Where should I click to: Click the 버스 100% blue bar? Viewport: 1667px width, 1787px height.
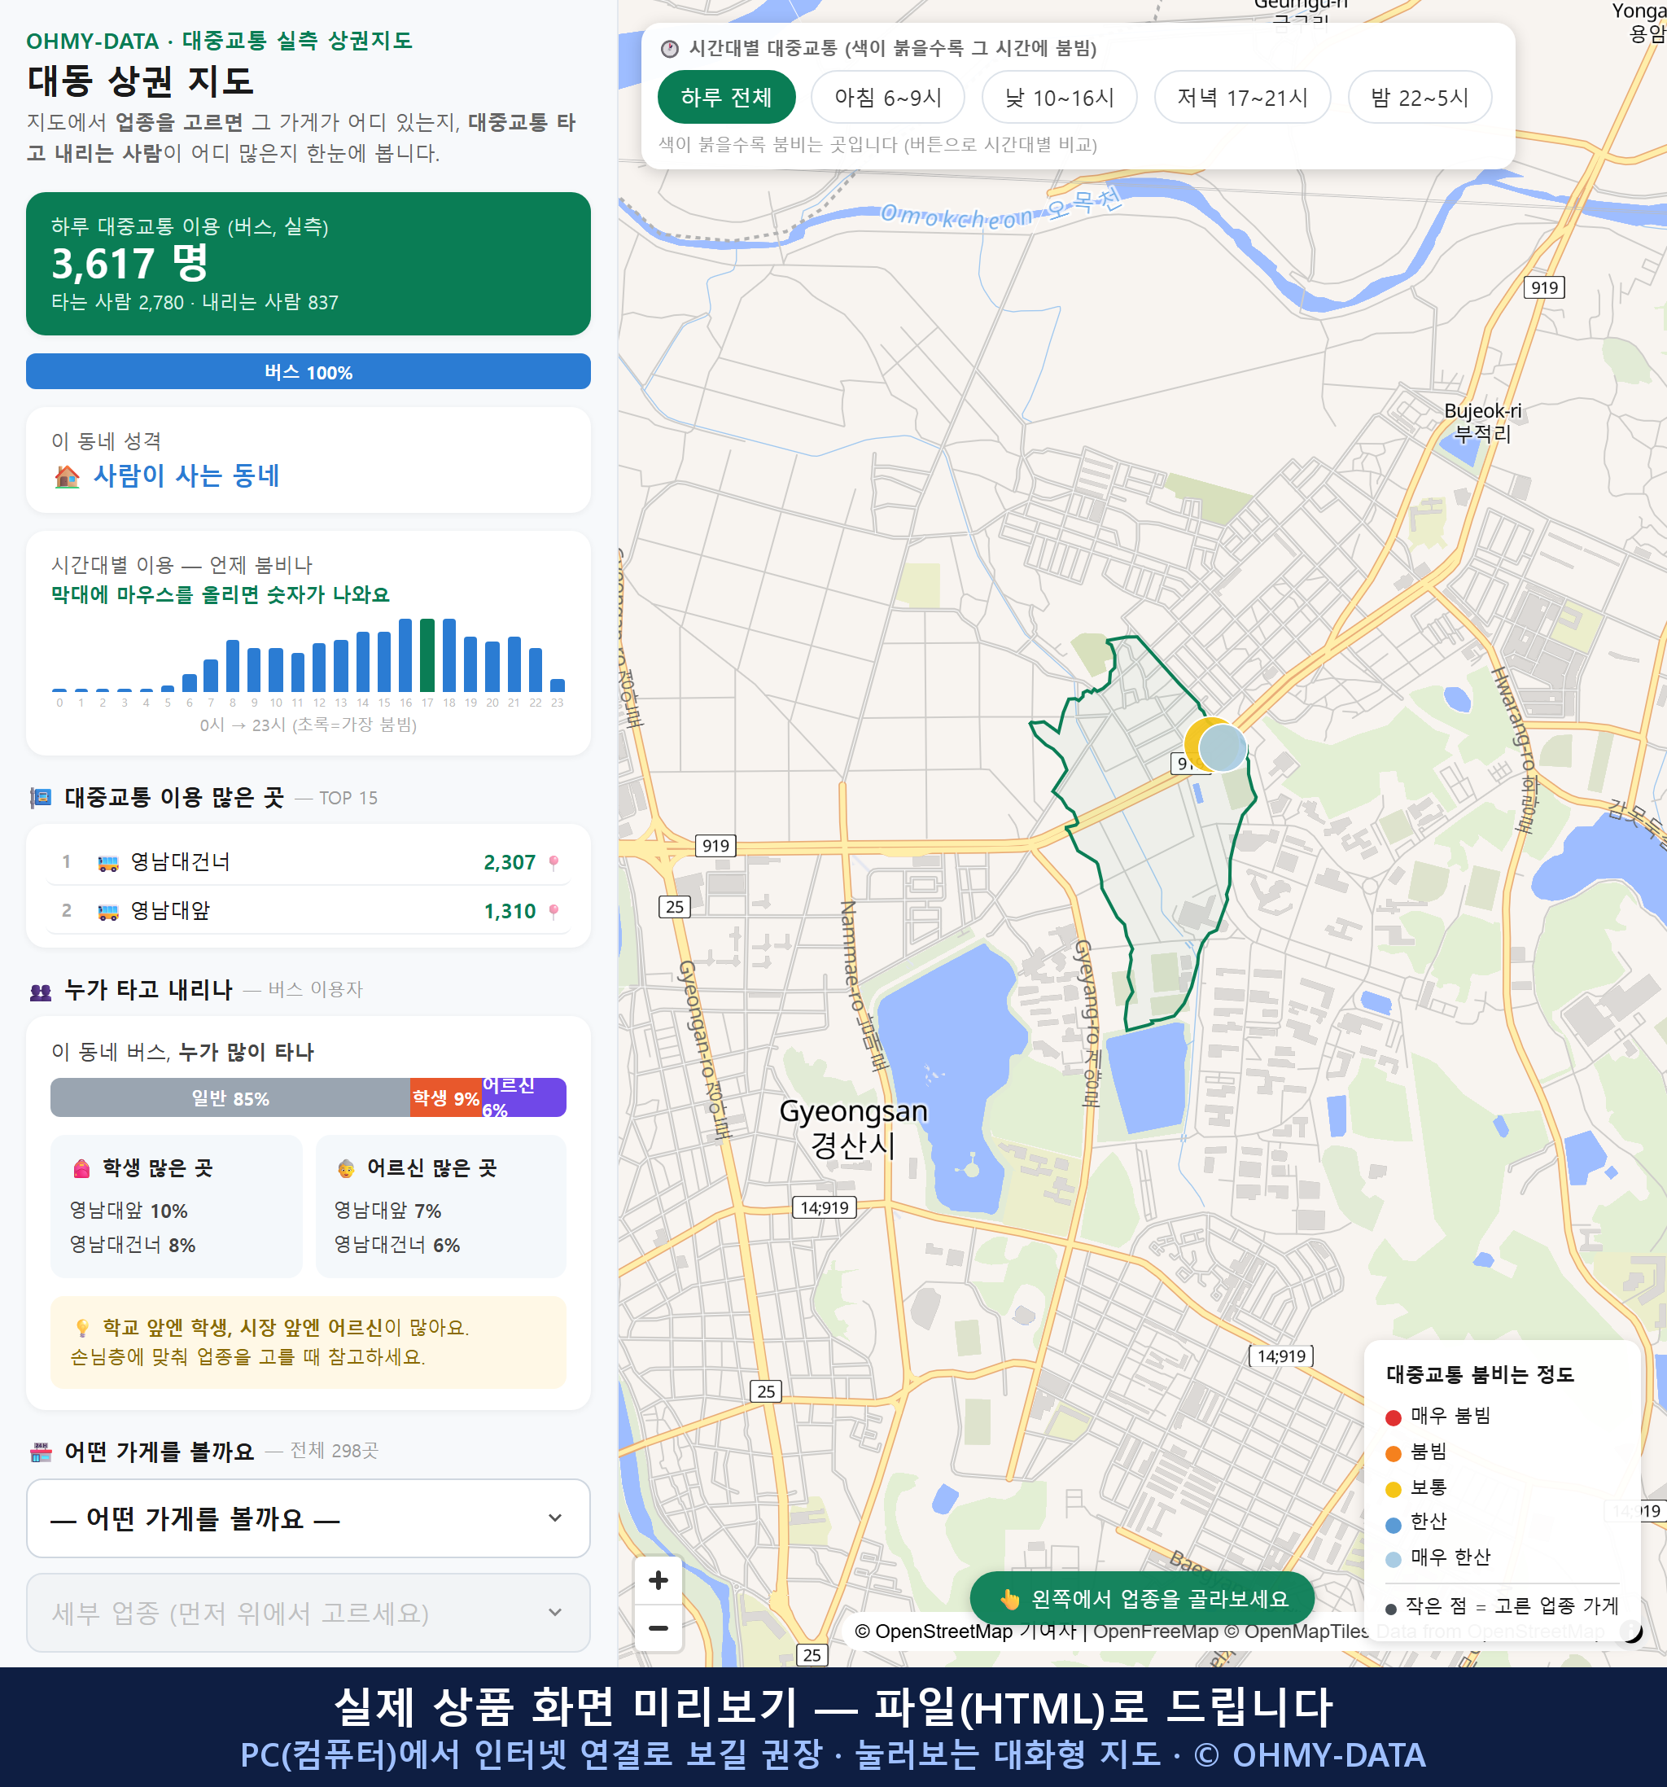pyautogui.click(x=308, y=371)
